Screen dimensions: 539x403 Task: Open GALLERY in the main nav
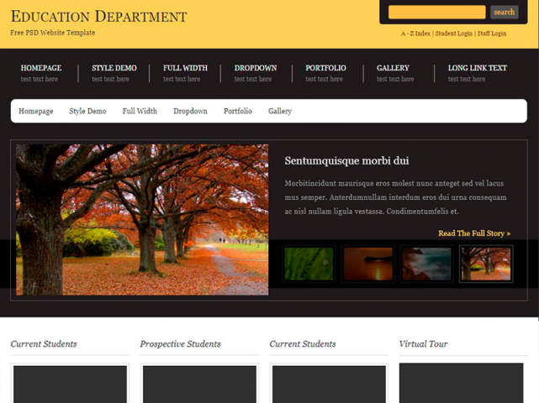pos(393,68)
